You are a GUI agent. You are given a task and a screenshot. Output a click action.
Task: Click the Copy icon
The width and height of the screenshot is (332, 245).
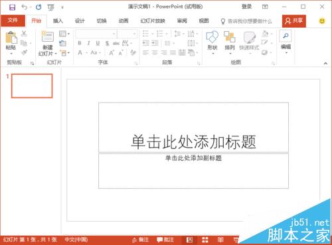pos(23,43)
